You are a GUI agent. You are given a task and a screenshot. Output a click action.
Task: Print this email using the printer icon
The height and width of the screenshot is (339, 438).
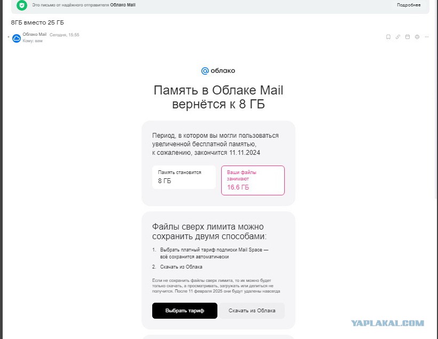coord(417,37)
